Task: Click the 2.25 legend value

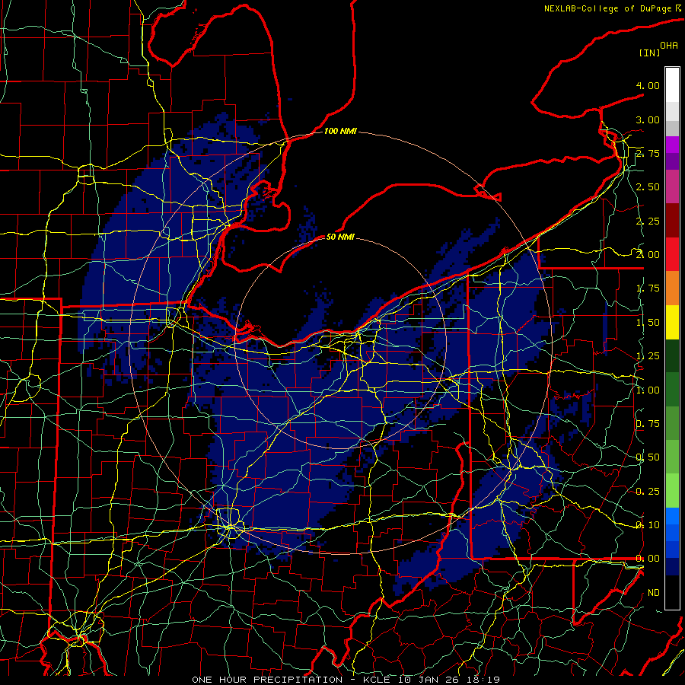Action: pyautogui.click(x=648, y=221)
